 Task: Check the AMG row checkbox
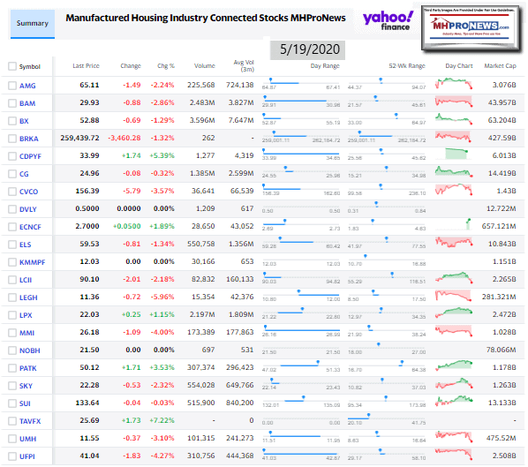pos(12,86)
